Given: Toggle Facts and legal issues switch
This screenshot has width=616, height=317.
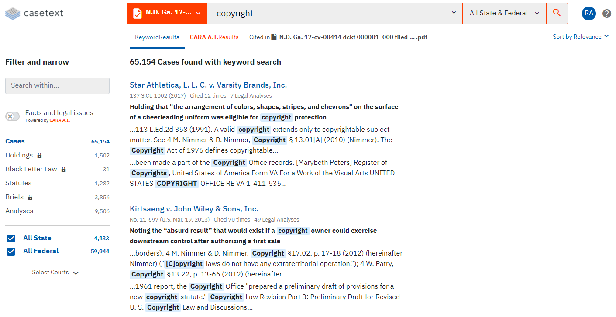Looking at the screenshot, I should [x=13, y=116].
